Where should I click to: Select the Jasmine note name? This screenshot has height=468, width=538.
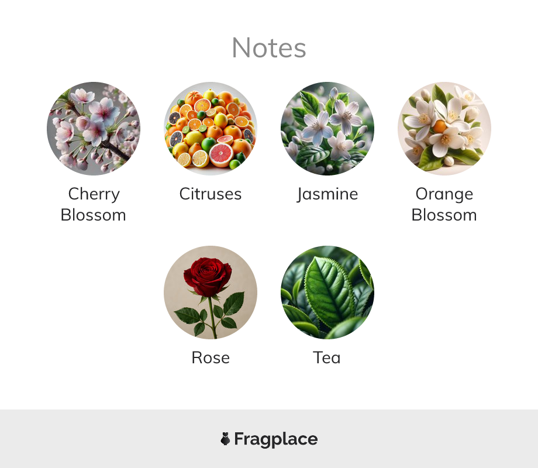tap(327, 195)
